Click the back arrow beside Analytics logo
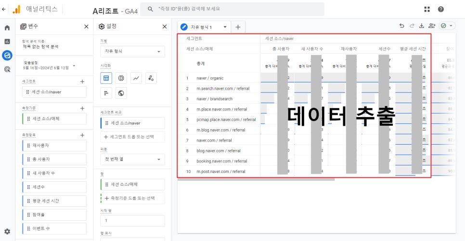This screenshot has height=241, width=465. [x=3, y=9]
